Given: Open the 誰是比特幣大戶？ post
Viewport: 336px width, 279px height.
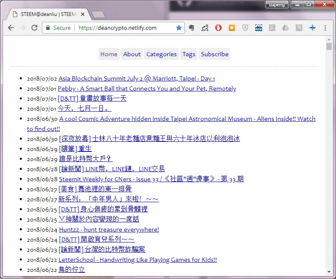Looking at the screenshot, I should pyautogui.click(x=86, y=159).
